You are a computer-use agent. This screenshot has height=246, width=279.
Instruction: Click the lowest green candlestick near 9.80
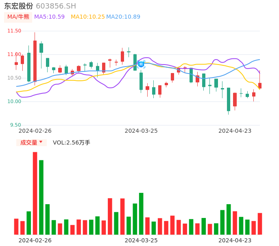pyautogui.click(x=229, y=99)
